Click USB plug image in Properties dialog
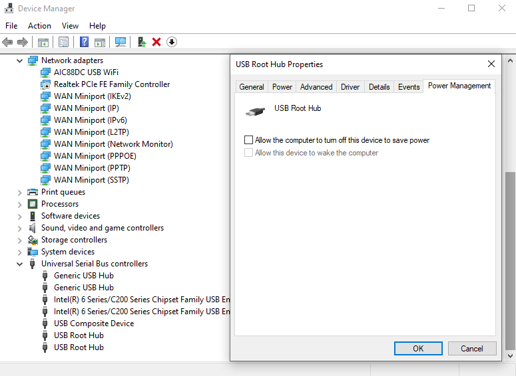 coord(255,112)
